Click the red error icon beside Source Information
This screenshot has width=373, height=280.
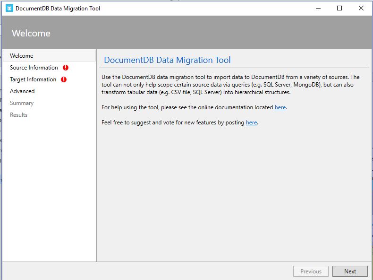point(66,68)
